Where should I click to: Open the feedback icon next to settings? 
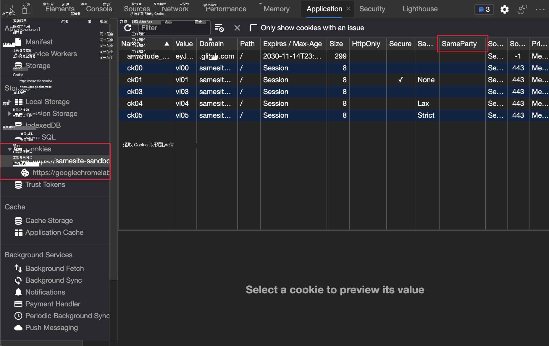click(522, 9)
